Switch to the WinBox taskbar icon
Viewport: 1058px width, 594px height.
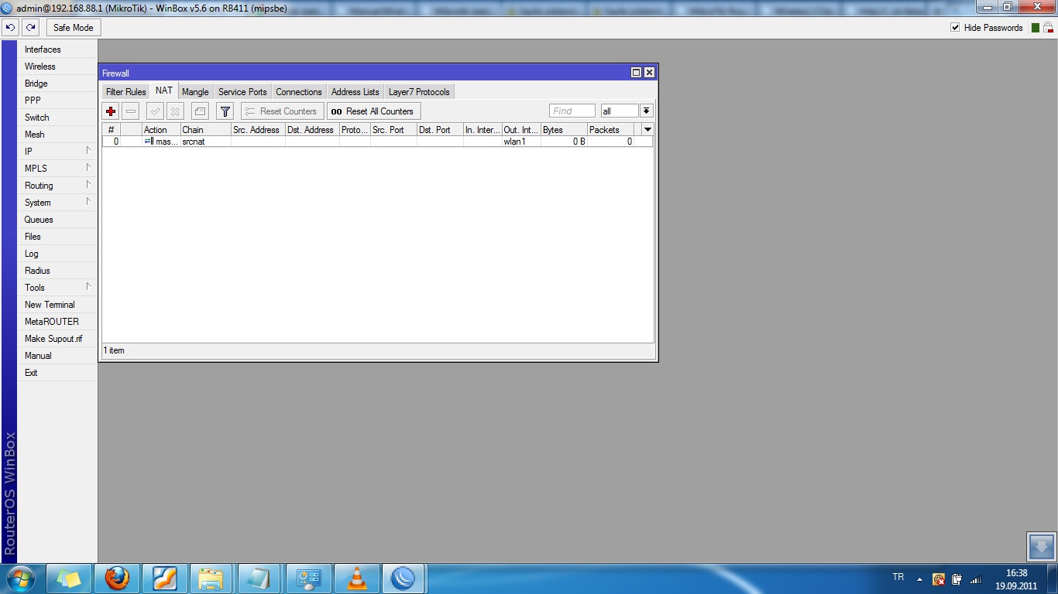tap(404, 579)
